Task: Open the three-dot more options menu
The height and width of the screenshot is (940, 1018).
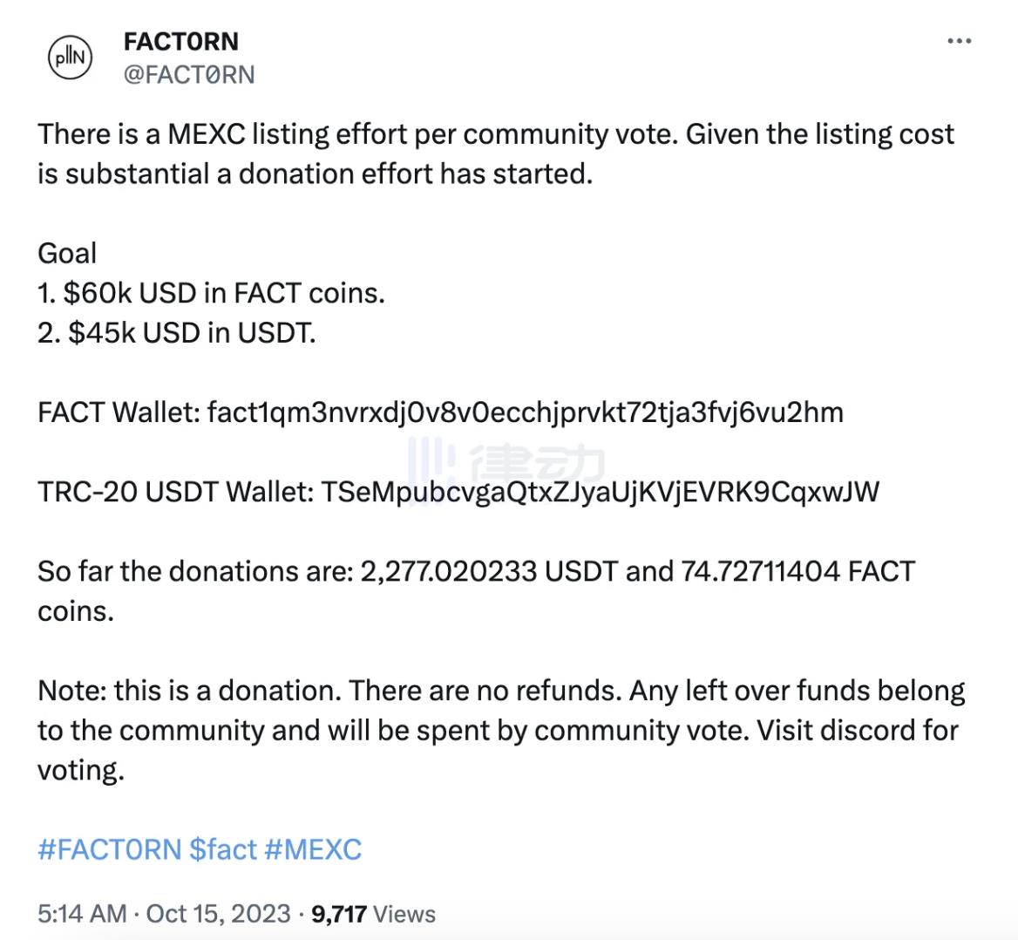Action: point(959,41)
